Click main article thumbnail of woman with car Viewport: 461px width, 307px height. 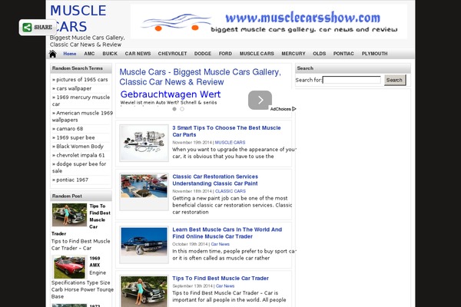(144, 291)
